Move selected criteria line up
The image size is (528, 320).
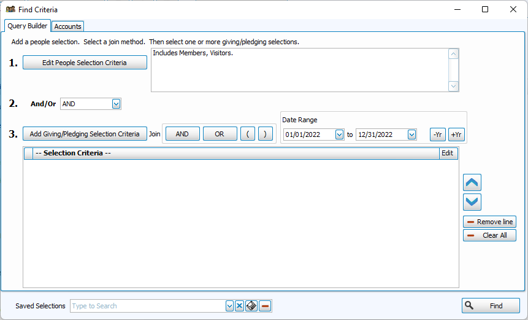click(472, 182)
